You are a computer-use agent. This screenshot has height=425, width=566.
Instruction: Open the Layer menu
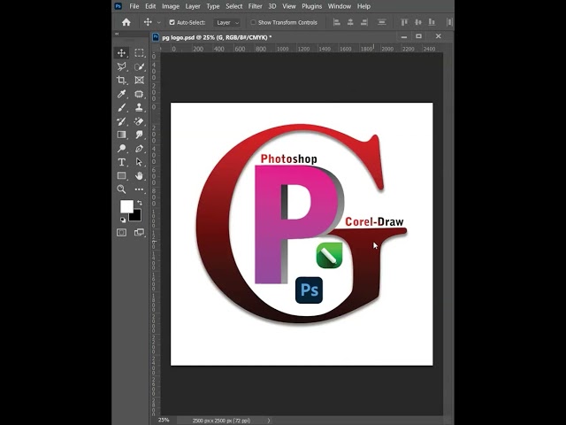[193, 6]
